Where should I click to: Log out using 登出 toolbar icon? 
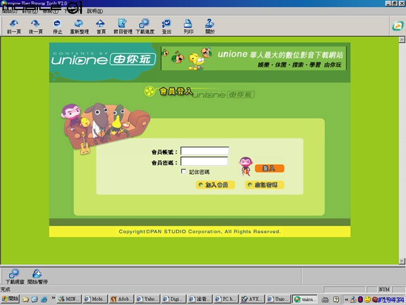click(166, 27)
